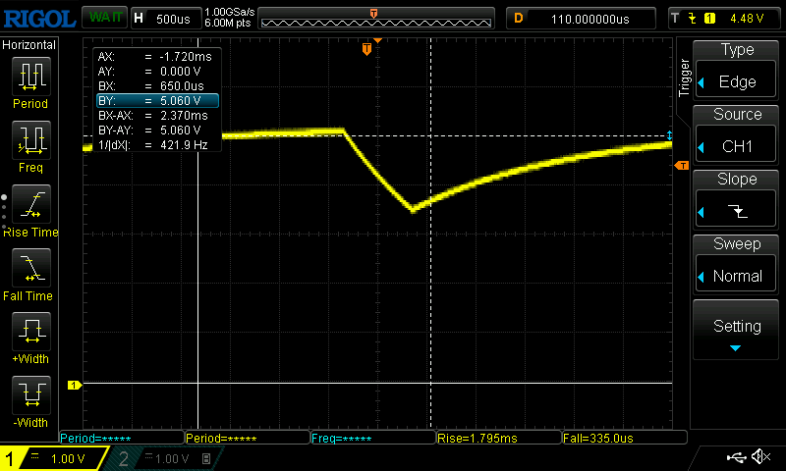Toggle the sound speaker icon
This screenshot has height=471, width=786.
(x=760, y=457)
